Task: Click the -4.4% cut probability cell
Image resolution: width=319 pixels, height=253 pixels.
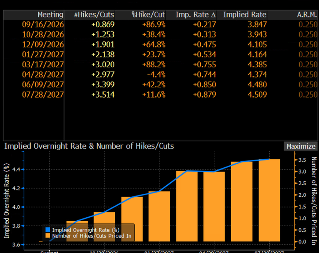Action: point(156,75)
